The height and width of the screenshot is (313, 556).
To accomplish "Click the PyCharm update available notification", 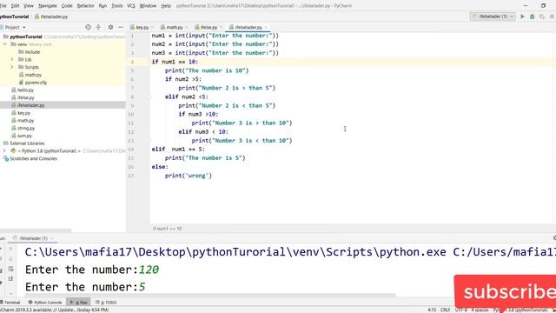I will [x=54, y=310].
